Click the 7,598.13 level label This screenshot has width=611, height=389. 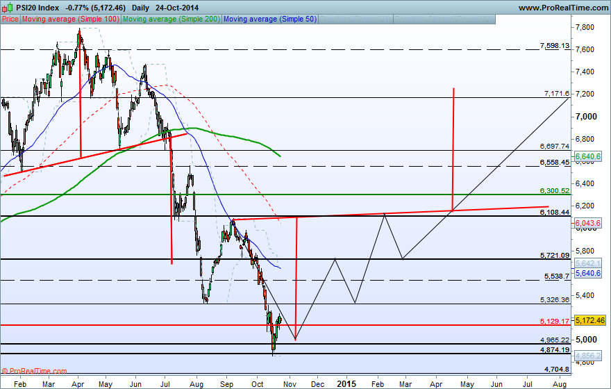click(x=555, y=46)
